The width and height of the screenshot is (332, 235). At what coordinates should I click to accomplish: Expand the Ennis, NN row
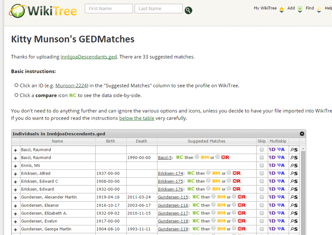pos(15,166)
